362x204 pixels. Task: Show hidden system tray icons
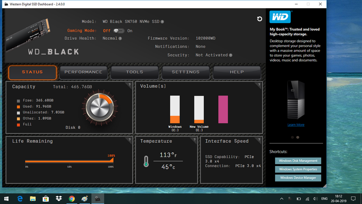tap(281, 199)
